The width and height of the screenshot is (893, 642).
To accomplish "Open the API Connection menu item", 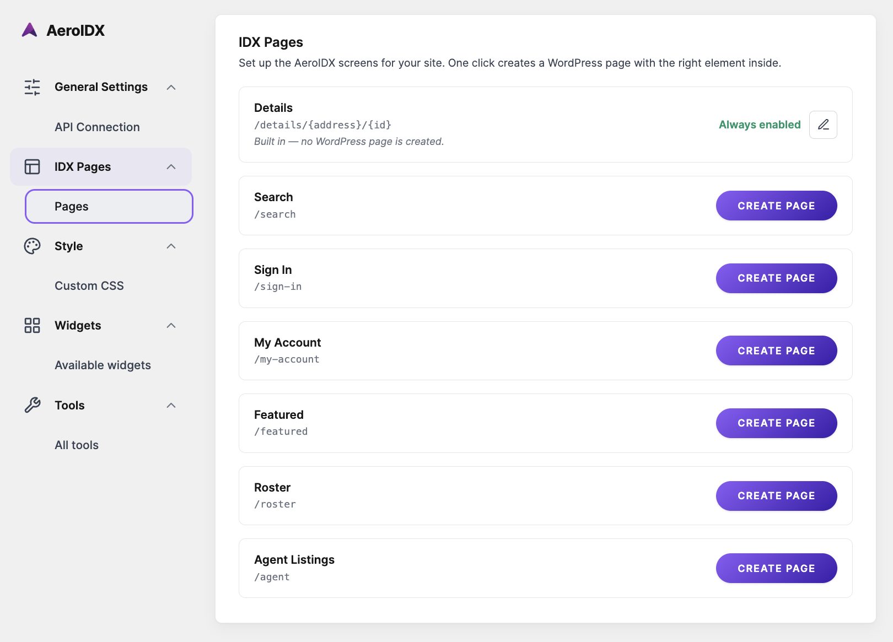I will pyautogui.click(x=97, y=127).
